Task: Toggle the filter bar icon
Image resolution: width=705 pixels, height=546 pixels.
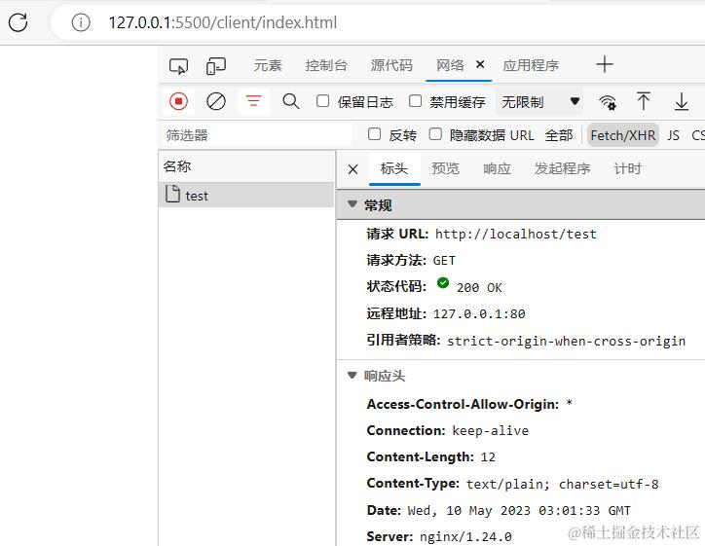Action: [x=253, y=101]
